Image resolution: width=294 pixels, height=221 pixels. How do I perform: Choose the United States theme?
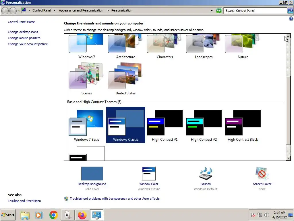click(x=126, y=79)
